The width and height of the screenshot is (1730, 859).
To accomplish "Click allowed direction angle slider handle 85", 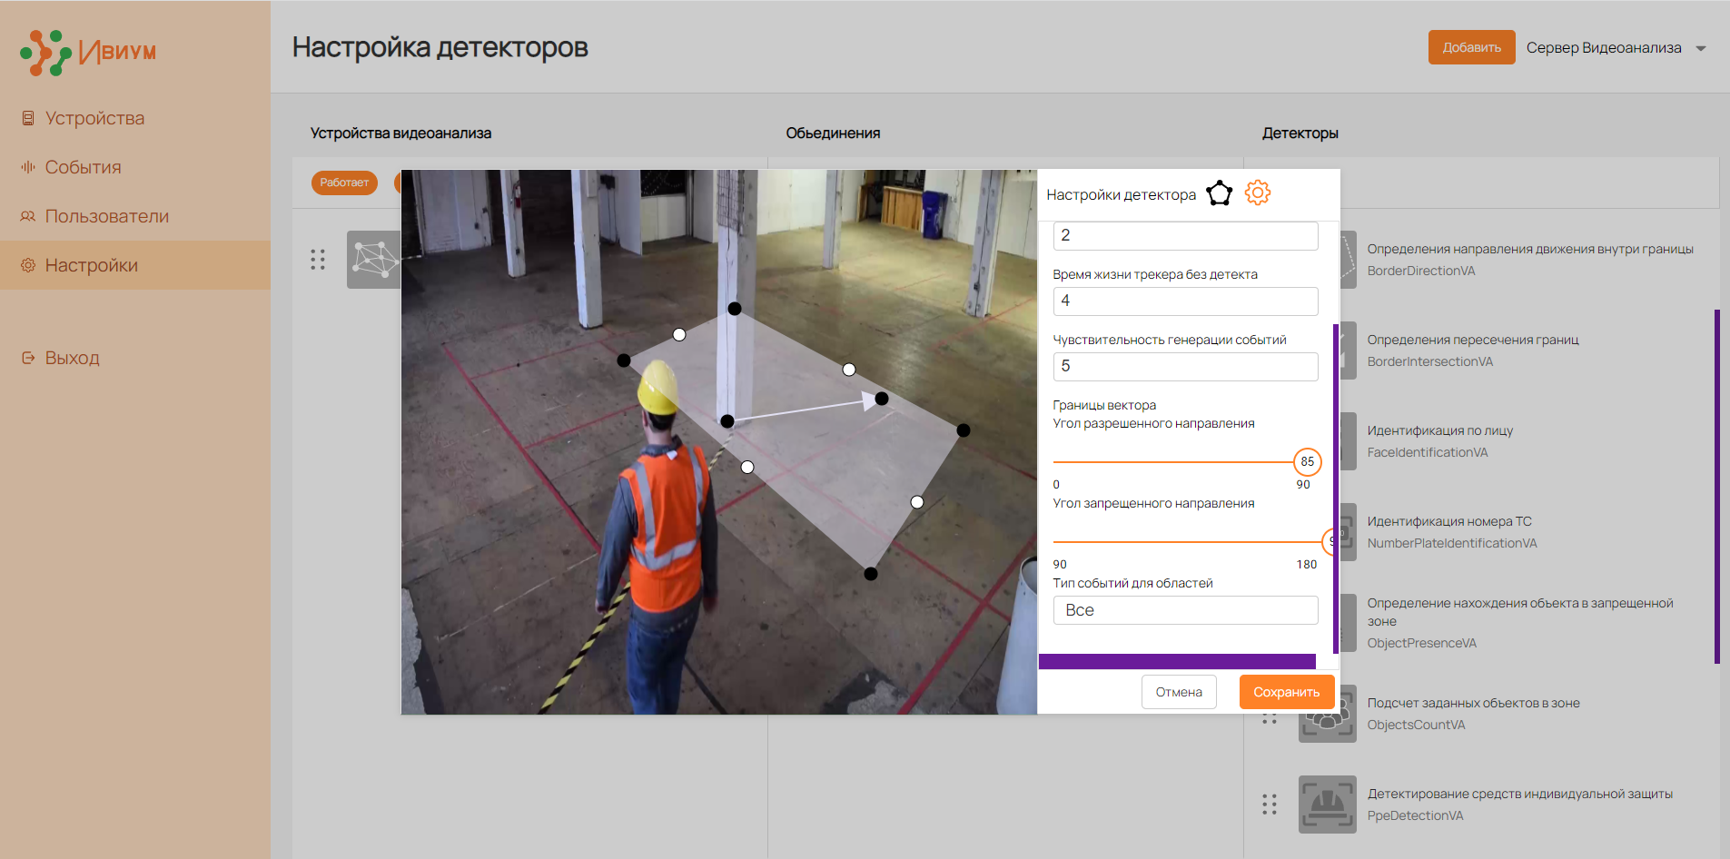I will [1307, 462].
